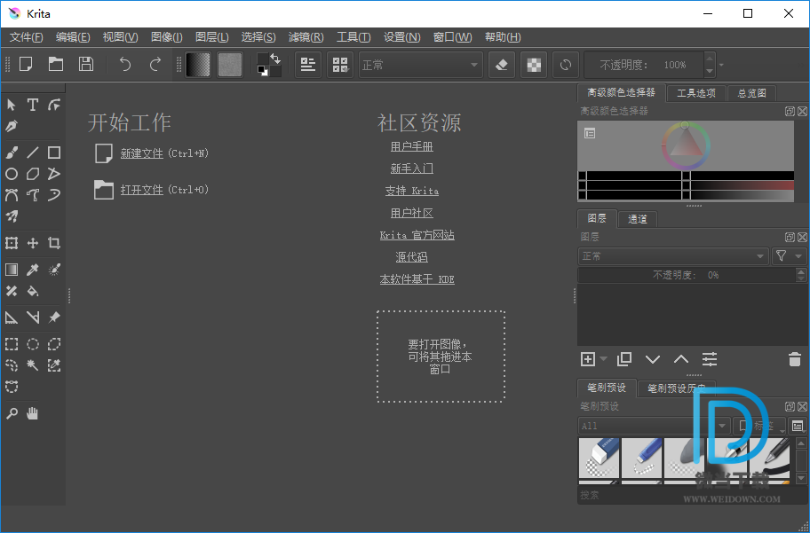Image resolution: width=810 pixels, height=533 pixels.
Task: Select the Ellipse tool
Action: (x=12, y=174)
